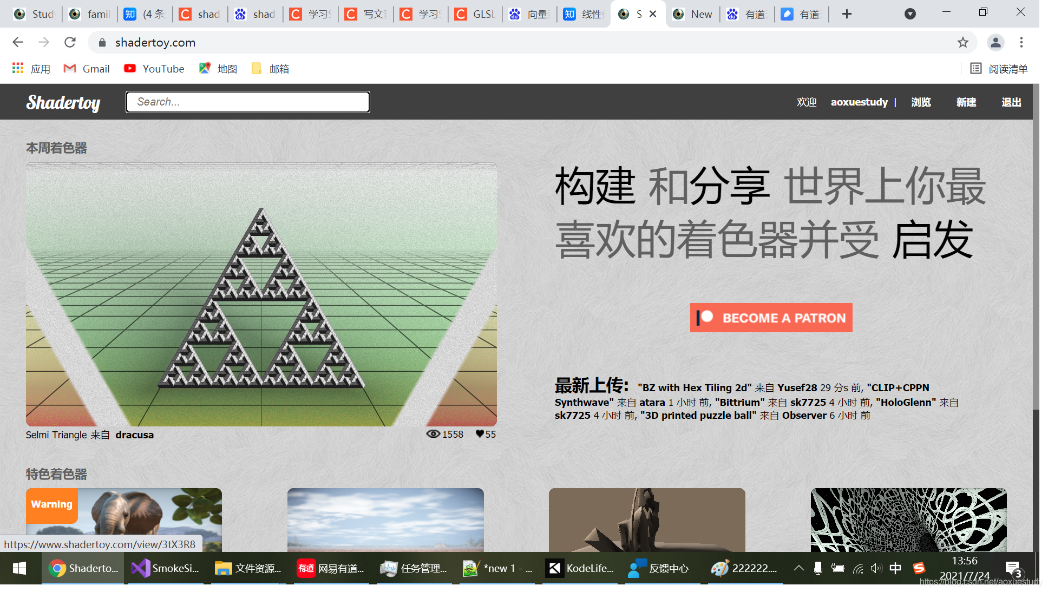Switch to the GLSL browser tab
The image size is (1048, 592).
coord(475,14)
